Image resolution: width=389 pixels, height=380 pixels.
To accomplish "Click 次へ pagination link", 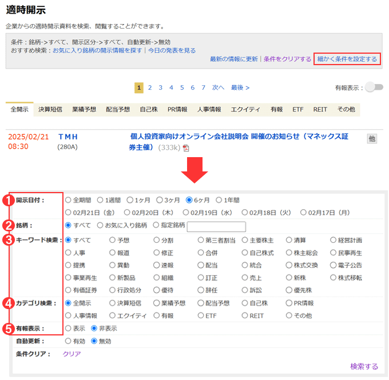I will click(x=218, y=87).
